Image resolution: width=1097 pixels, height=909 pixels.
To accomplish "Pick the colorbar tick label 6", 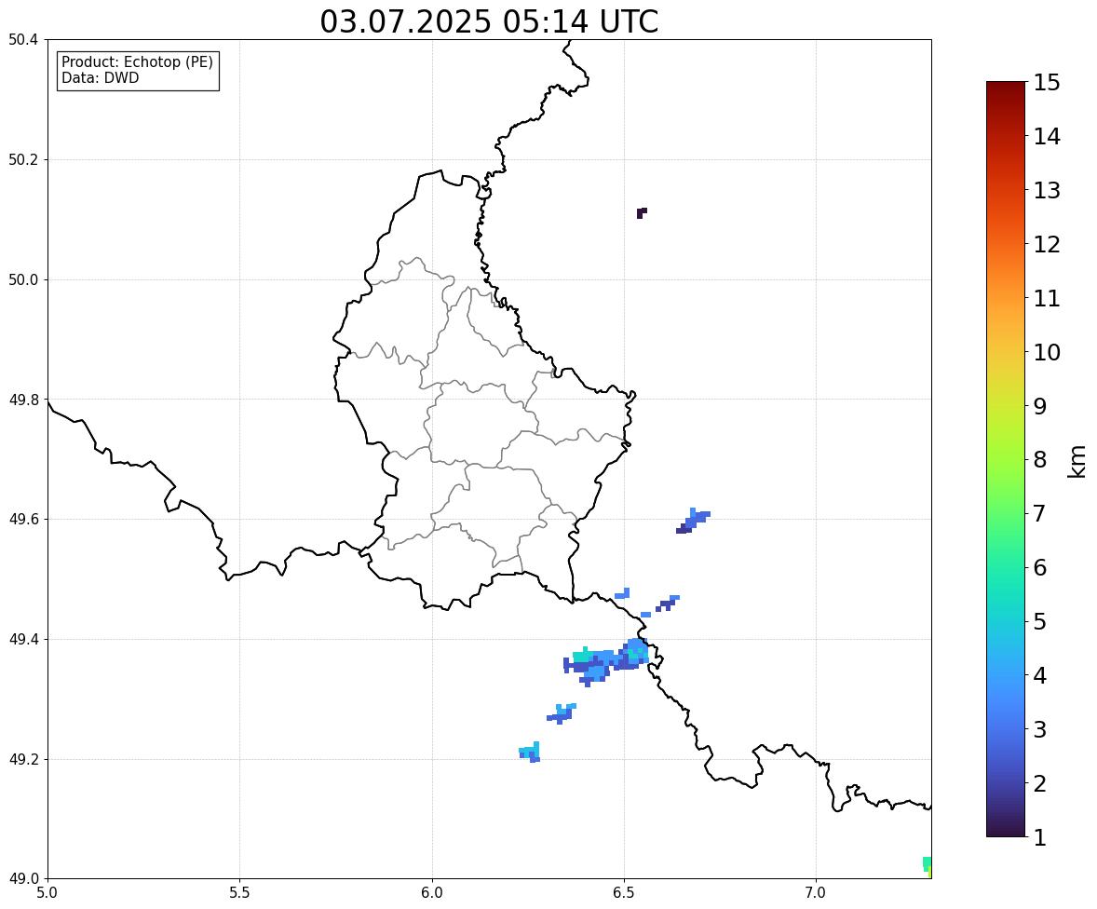I will 1040,567.
